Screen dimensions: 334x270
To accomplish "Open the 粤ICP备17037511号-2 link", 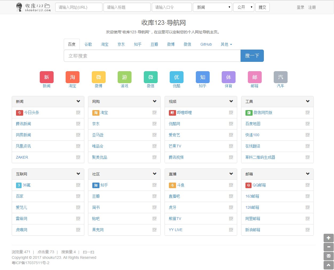I will pos(30,263).
